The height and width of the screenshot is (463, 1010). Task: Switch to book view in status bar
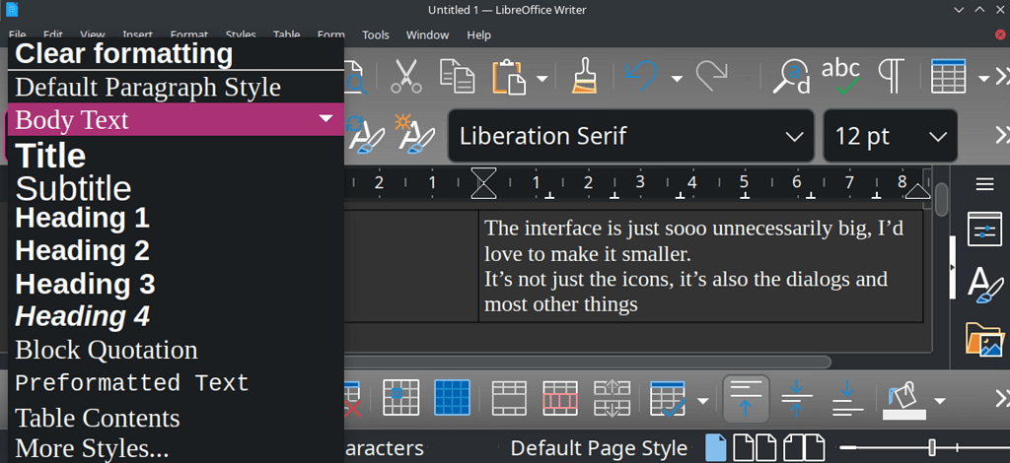[x=804, y=447]
